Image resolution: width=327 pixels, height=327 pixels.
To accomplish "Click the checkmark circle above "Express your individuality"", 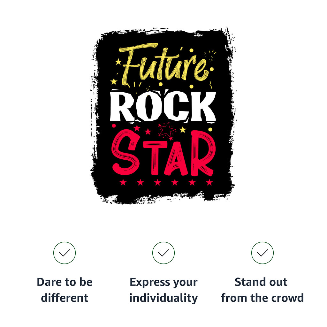I will [x=163, y=253].
